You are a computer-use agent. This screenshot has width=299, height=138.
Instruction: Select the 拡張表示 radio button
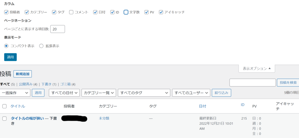[x=41, y=46]
